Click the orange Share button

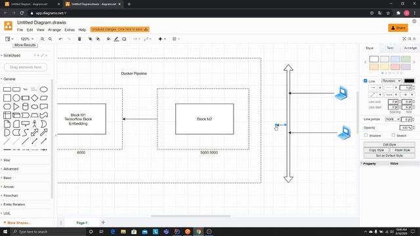tap(398, 28)
